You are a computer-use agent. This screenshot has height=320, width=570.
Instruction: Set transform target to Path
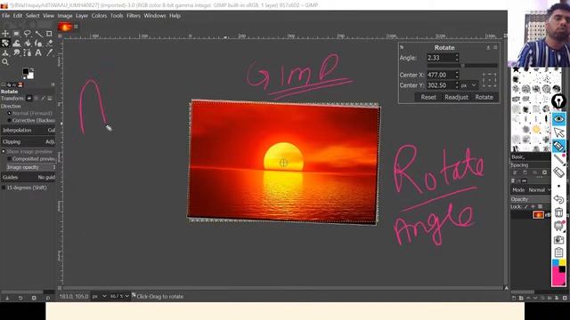coord(43,99)
